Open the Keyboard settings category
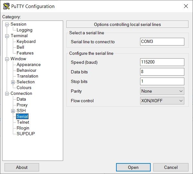 pyautogui.click(x=26, y=41)
